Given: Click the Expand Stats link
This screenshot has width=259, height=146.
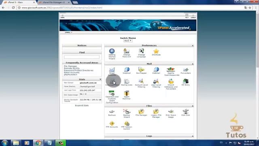Looking at the screenshot, I should pos(82,105).
